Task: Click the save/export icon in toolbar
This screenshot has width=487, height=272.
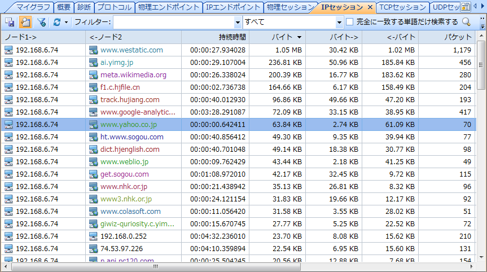Action: [x=10, y=22]
